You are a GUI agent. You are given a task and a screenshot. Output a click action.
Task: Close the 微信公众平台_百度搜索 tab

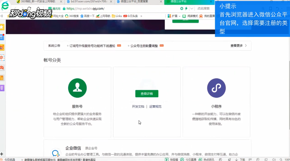[x=161, y=2]
